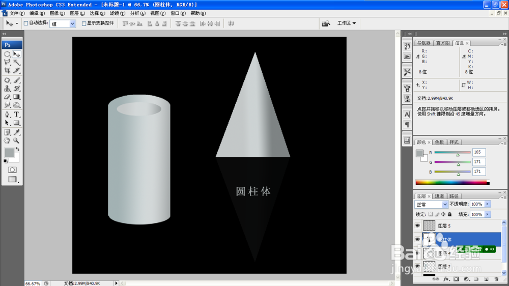
Task: Select the Brush tool
Action: pyautogui.click(x=17, y=80)
